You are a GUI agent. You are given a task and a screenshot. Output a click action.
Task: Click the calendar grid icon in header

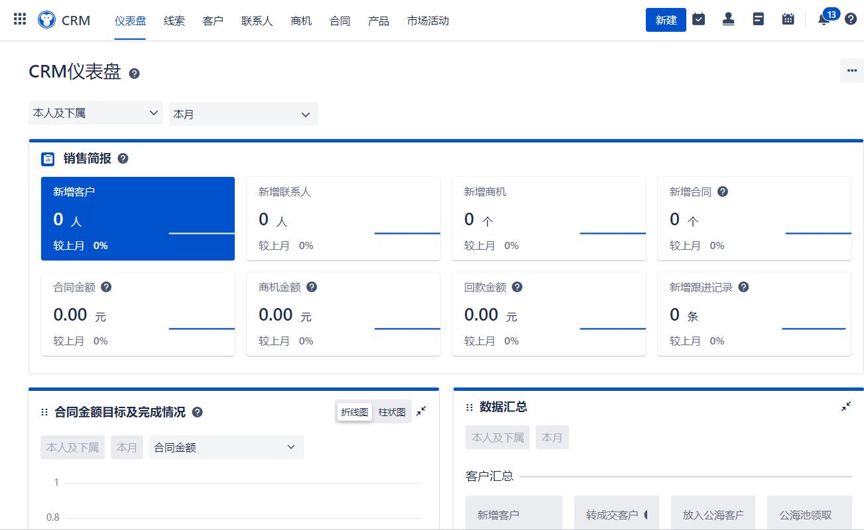[788, 19]
